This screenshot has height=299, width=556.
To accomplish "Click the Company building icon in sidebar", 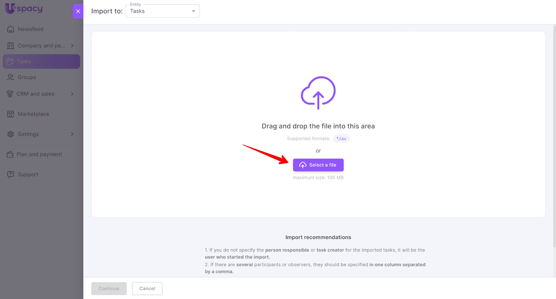I will 11,46.
